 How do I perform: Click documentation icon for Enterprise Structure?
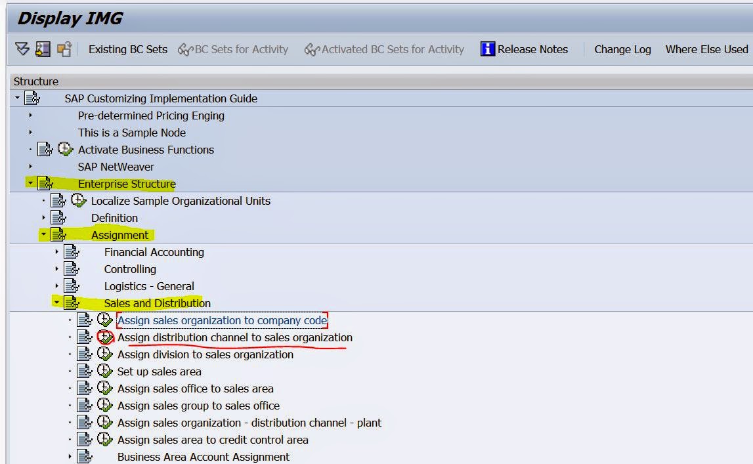point(45,183)
